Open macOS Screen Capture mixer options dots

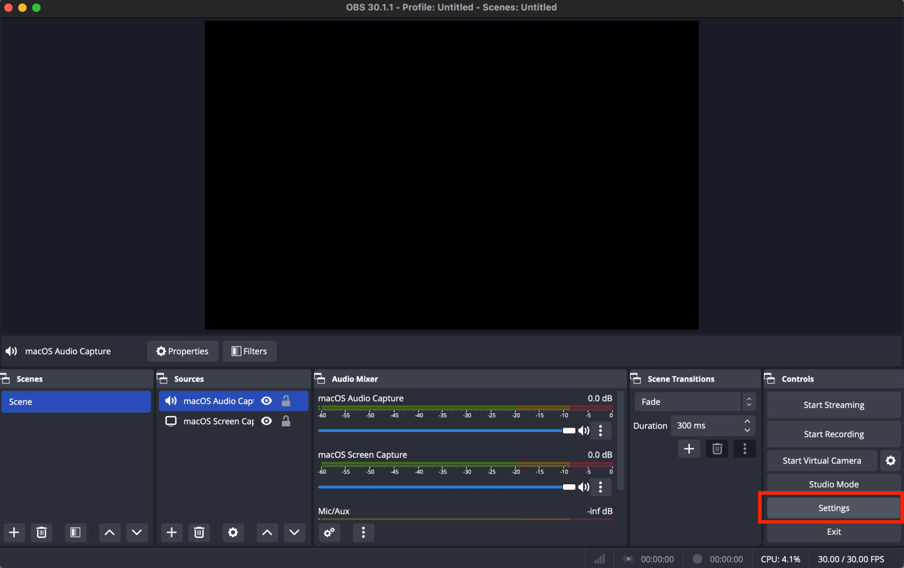pyautogui.click(x=600, y=487)
